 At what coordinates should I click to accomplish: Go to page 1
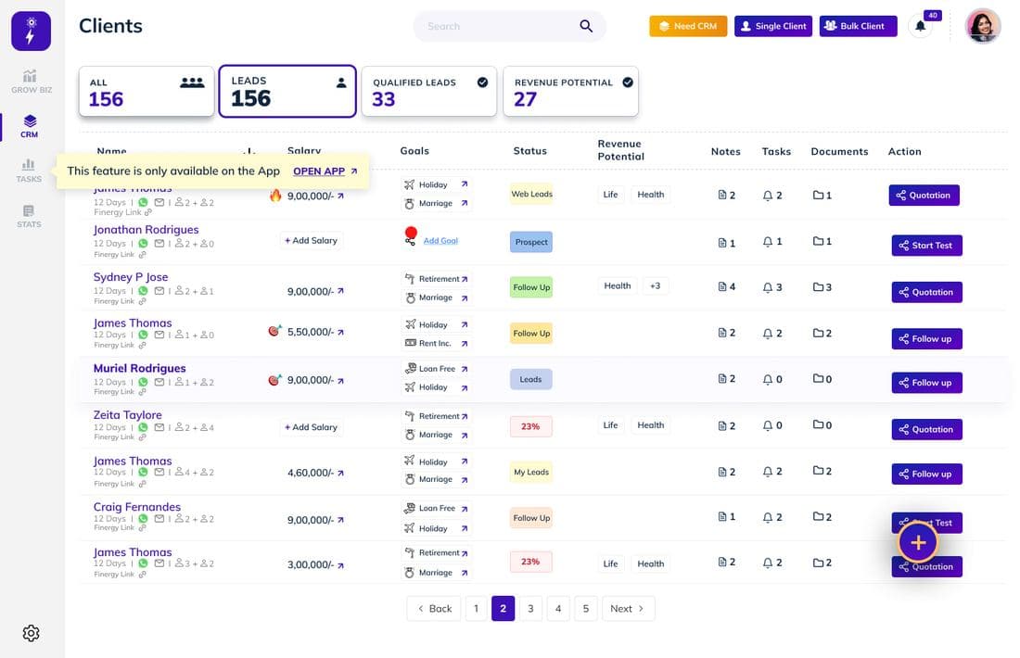[477, 609]
